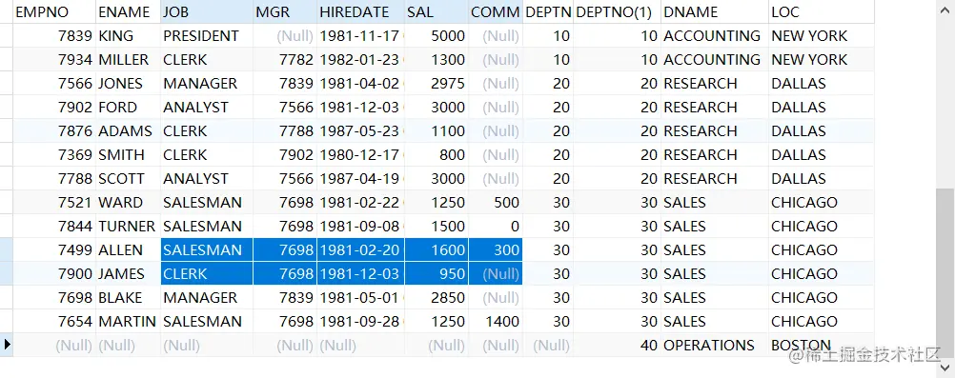
Task: Select ANALYST cell in SCOTT row
Action: click(x=207, y=178)
